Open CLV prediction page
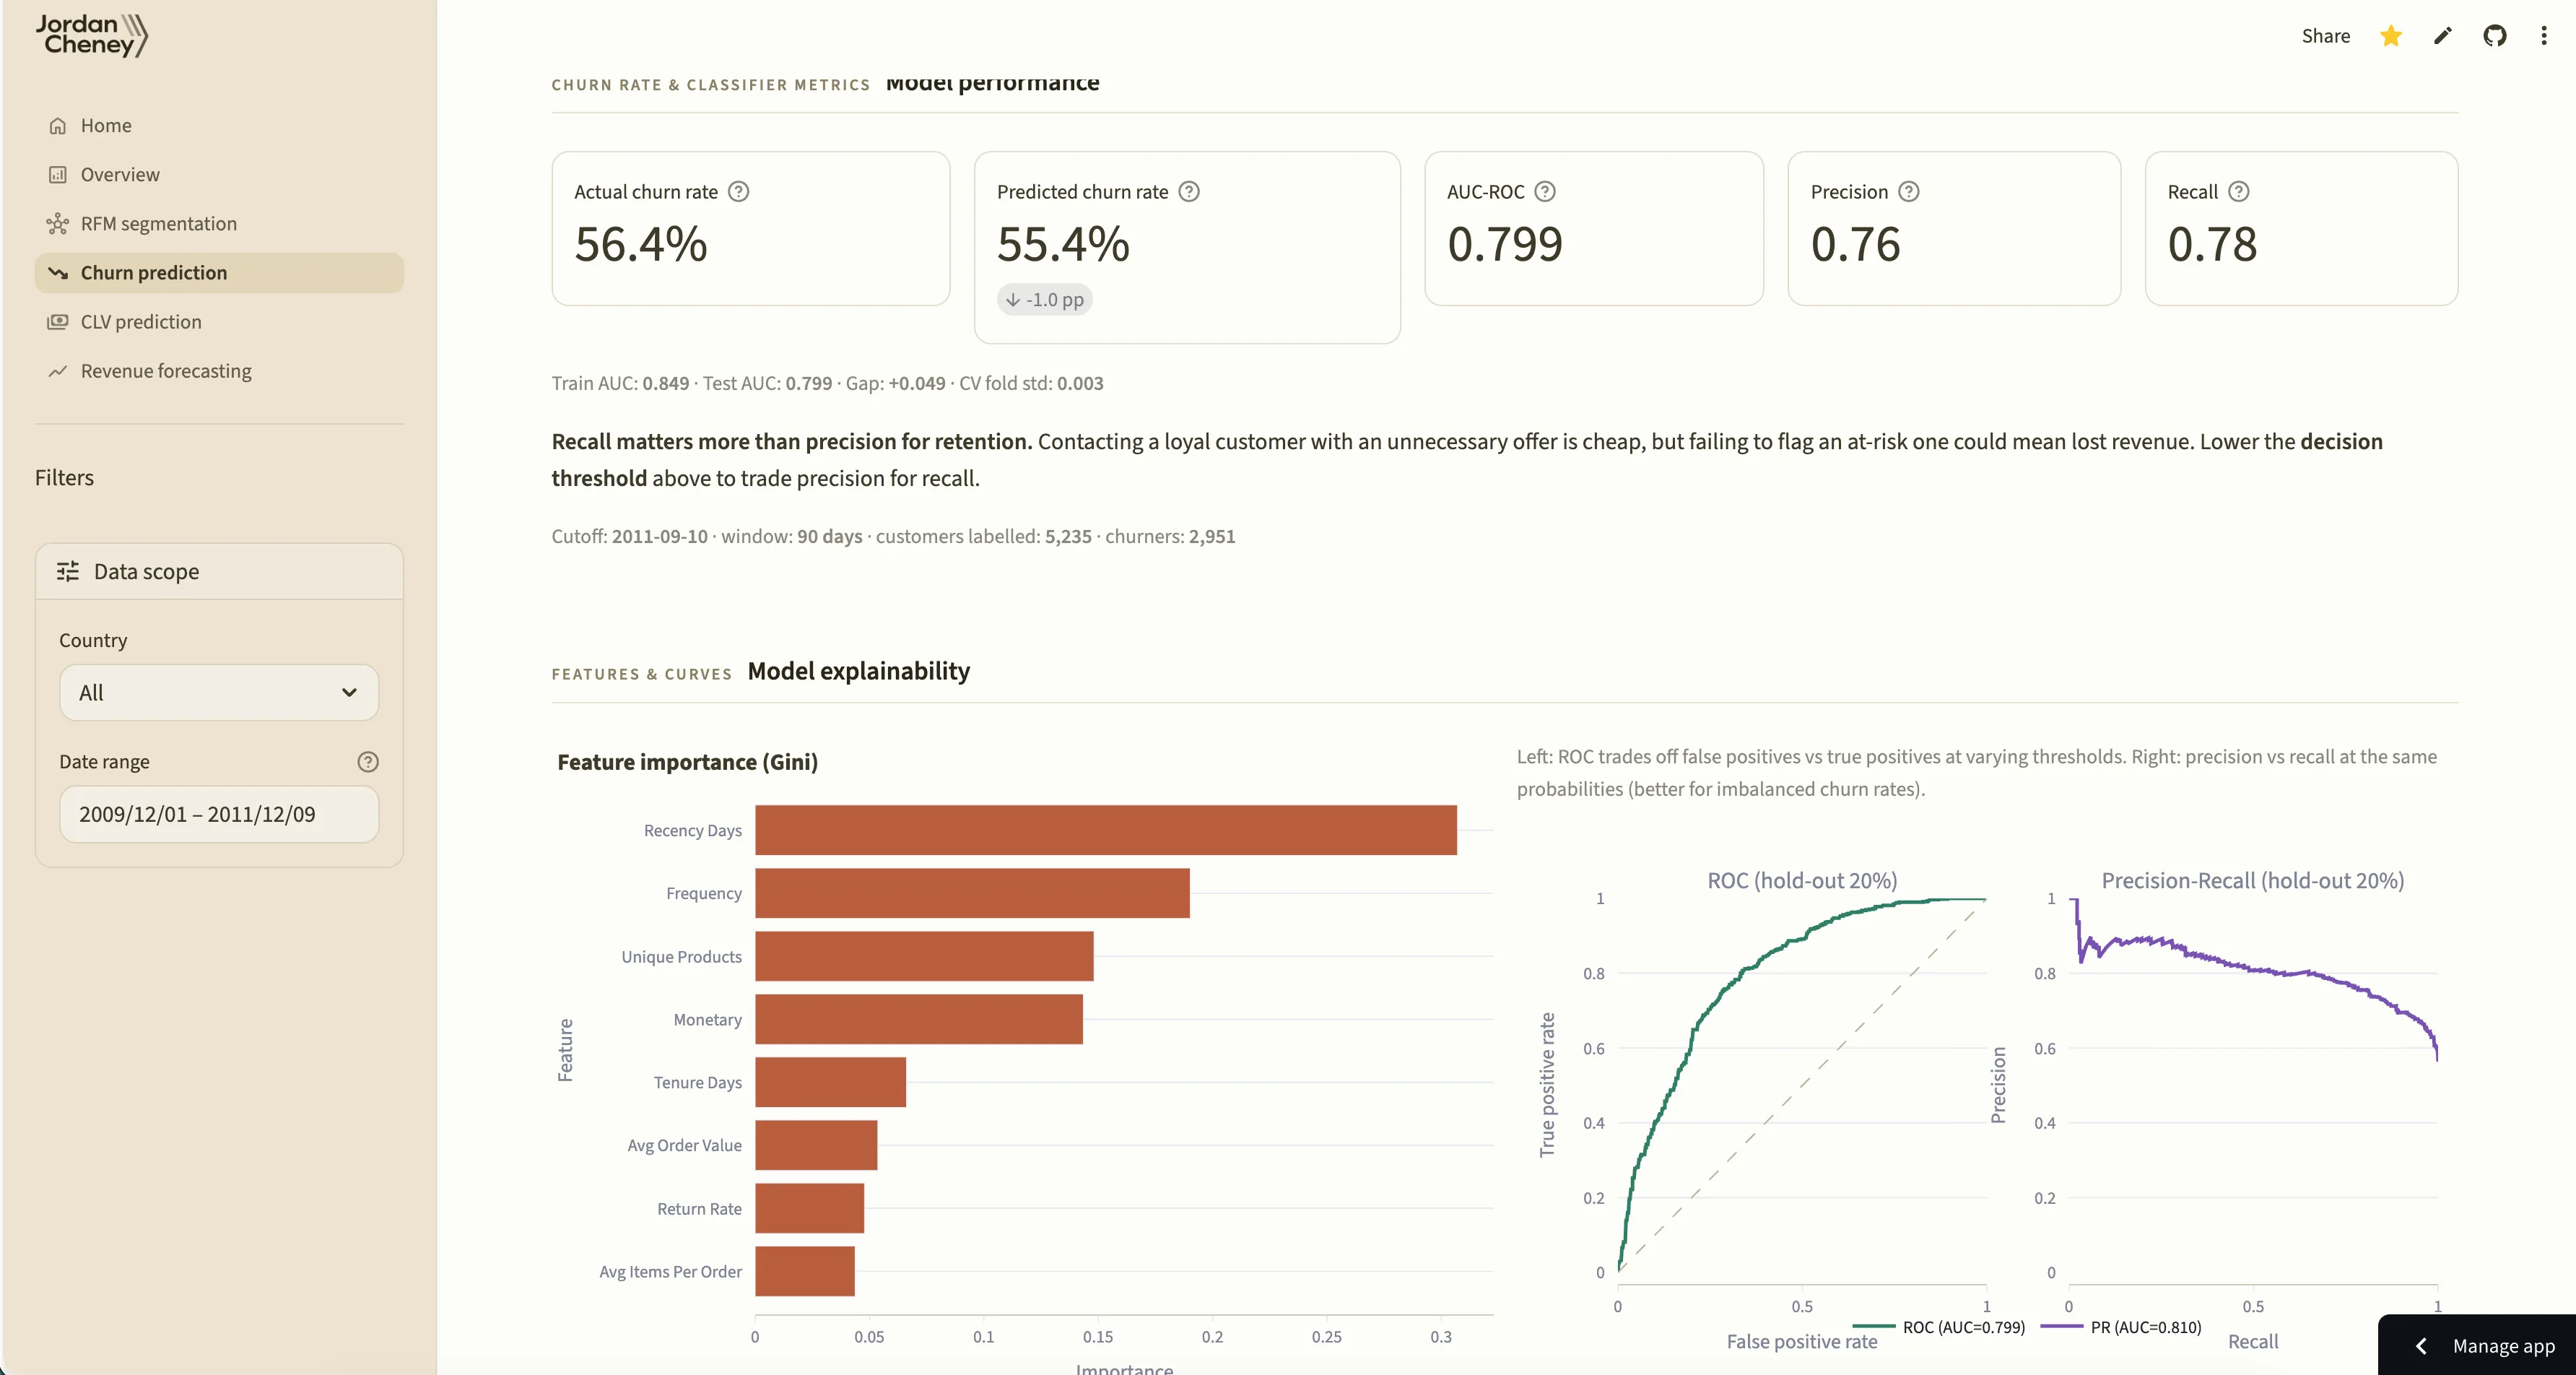Image resolution: width=2576 pixels, height=1375 pixels. click(219, 322)
